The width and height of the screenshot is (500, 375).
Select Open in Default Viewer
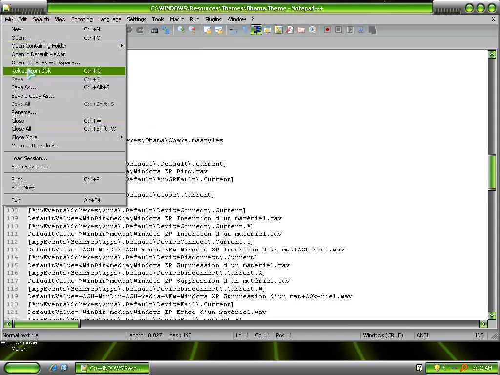tap(64, 54)
